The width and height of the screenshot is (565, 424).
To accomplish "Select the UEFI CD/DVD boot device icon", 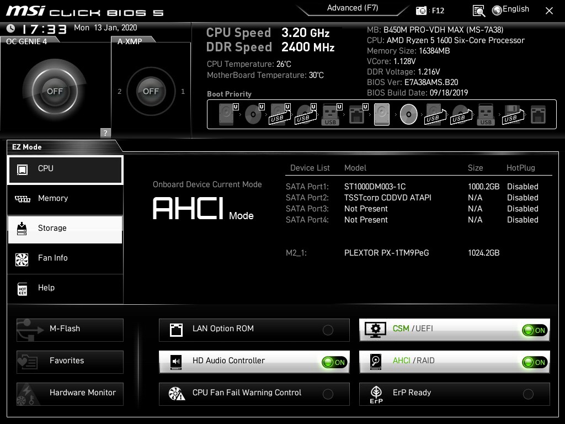I will [254, 114].
